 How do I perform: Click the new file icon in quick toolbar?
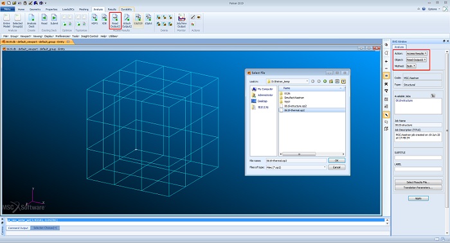click(9, 3)
